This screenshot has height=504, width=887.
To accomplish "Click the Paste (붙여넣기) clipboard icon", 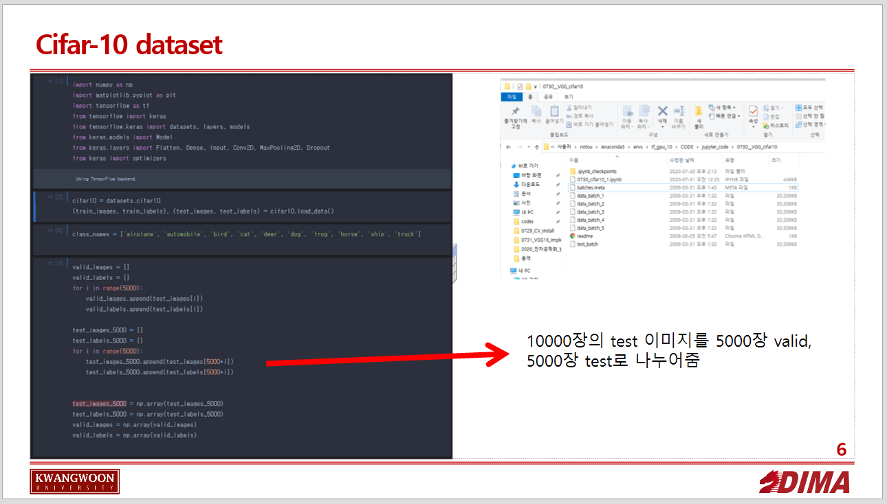I will click(554, 112).
